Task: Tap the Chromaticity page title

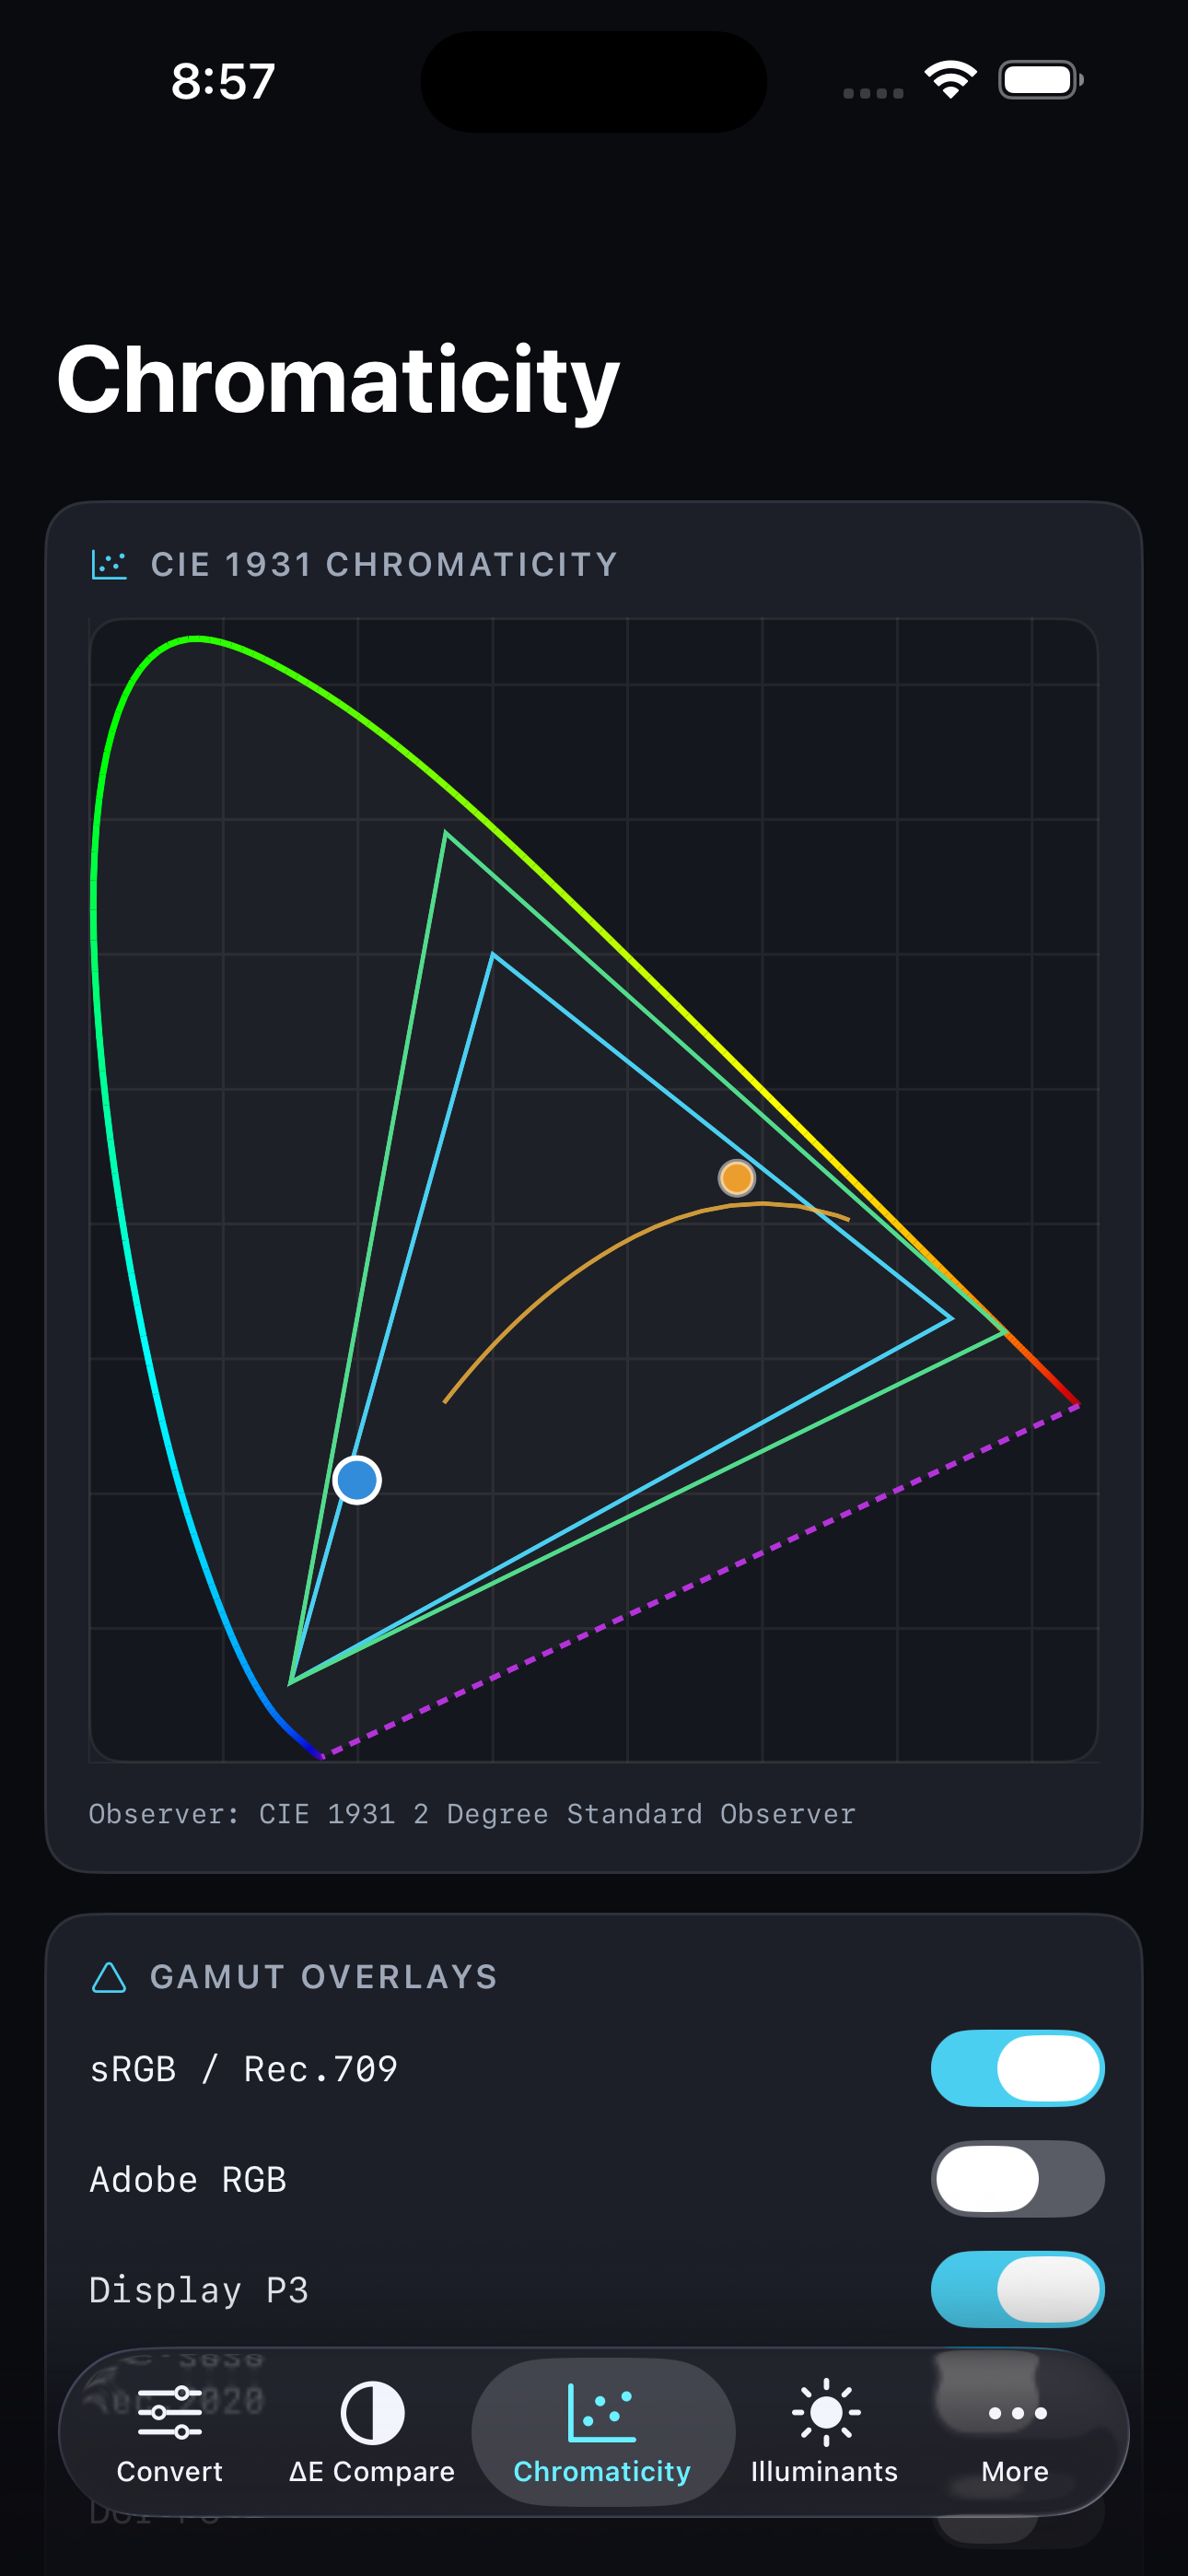Action: tap(338, 380)
